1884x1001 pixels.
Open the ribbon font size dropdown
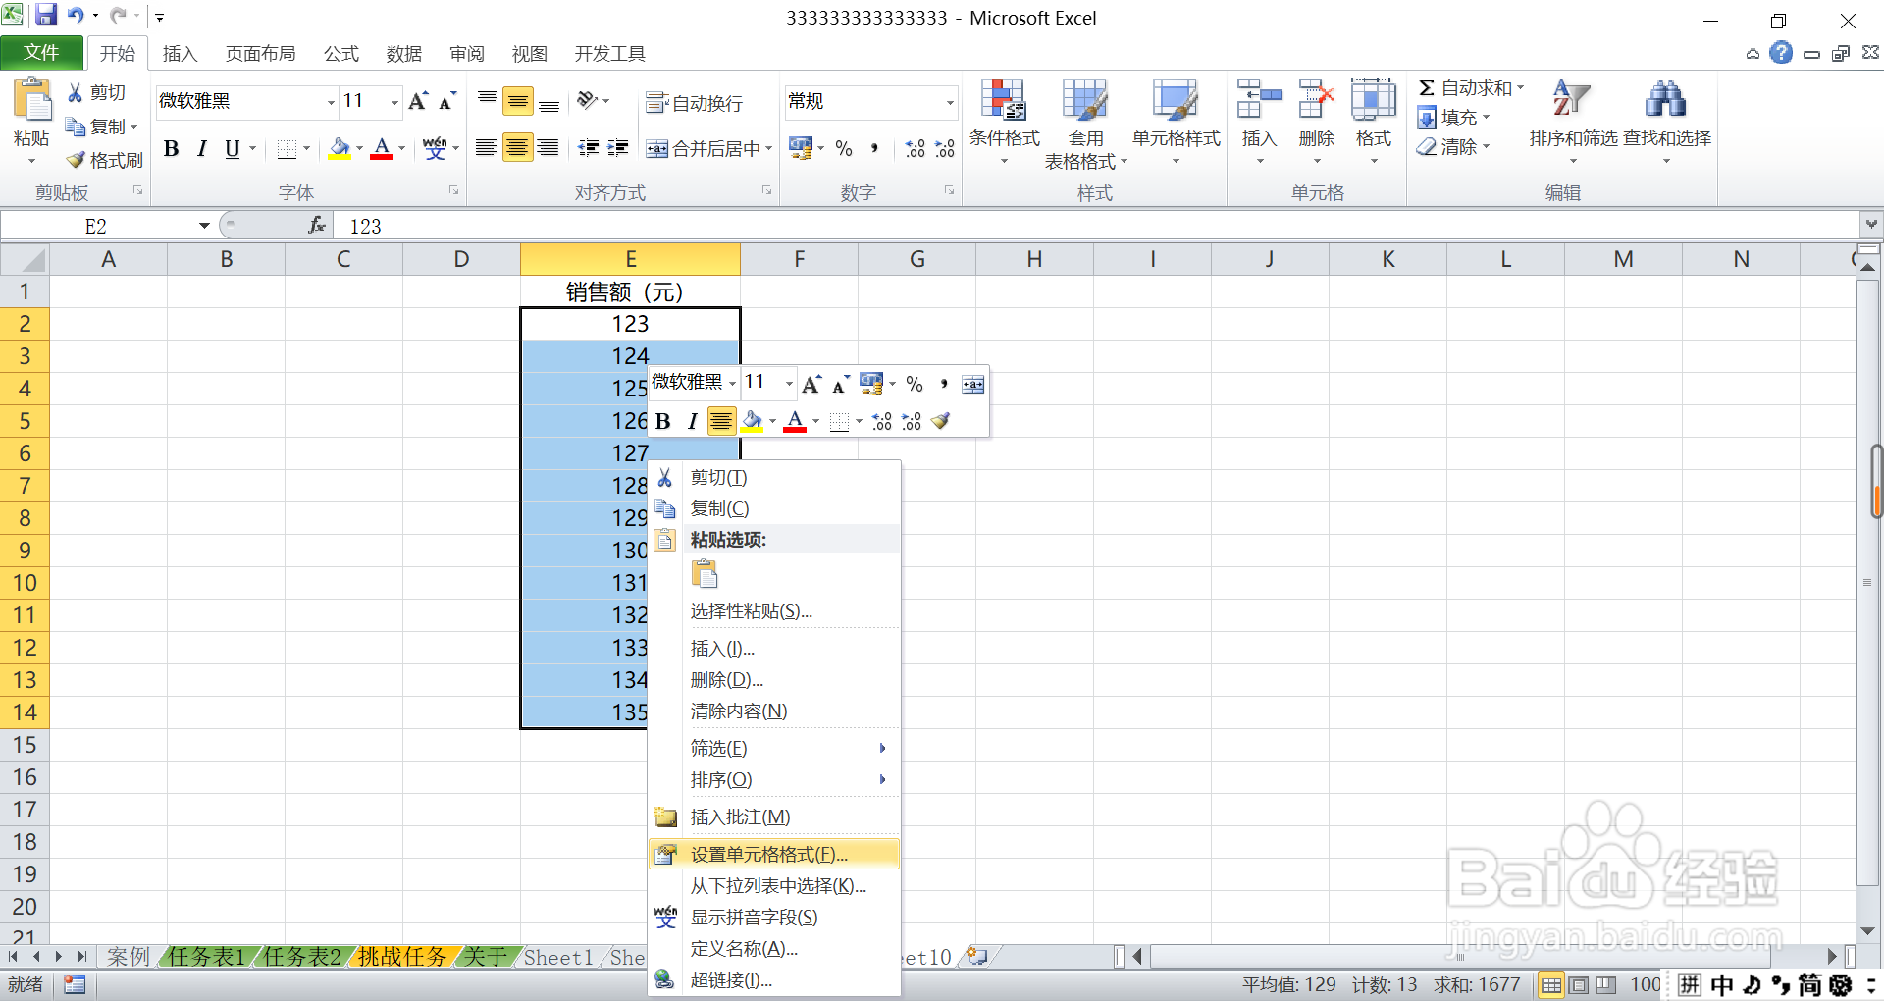[x=394, y=102]
